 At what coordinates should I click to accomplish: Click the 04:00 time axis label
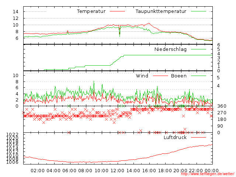coord(53,171)
